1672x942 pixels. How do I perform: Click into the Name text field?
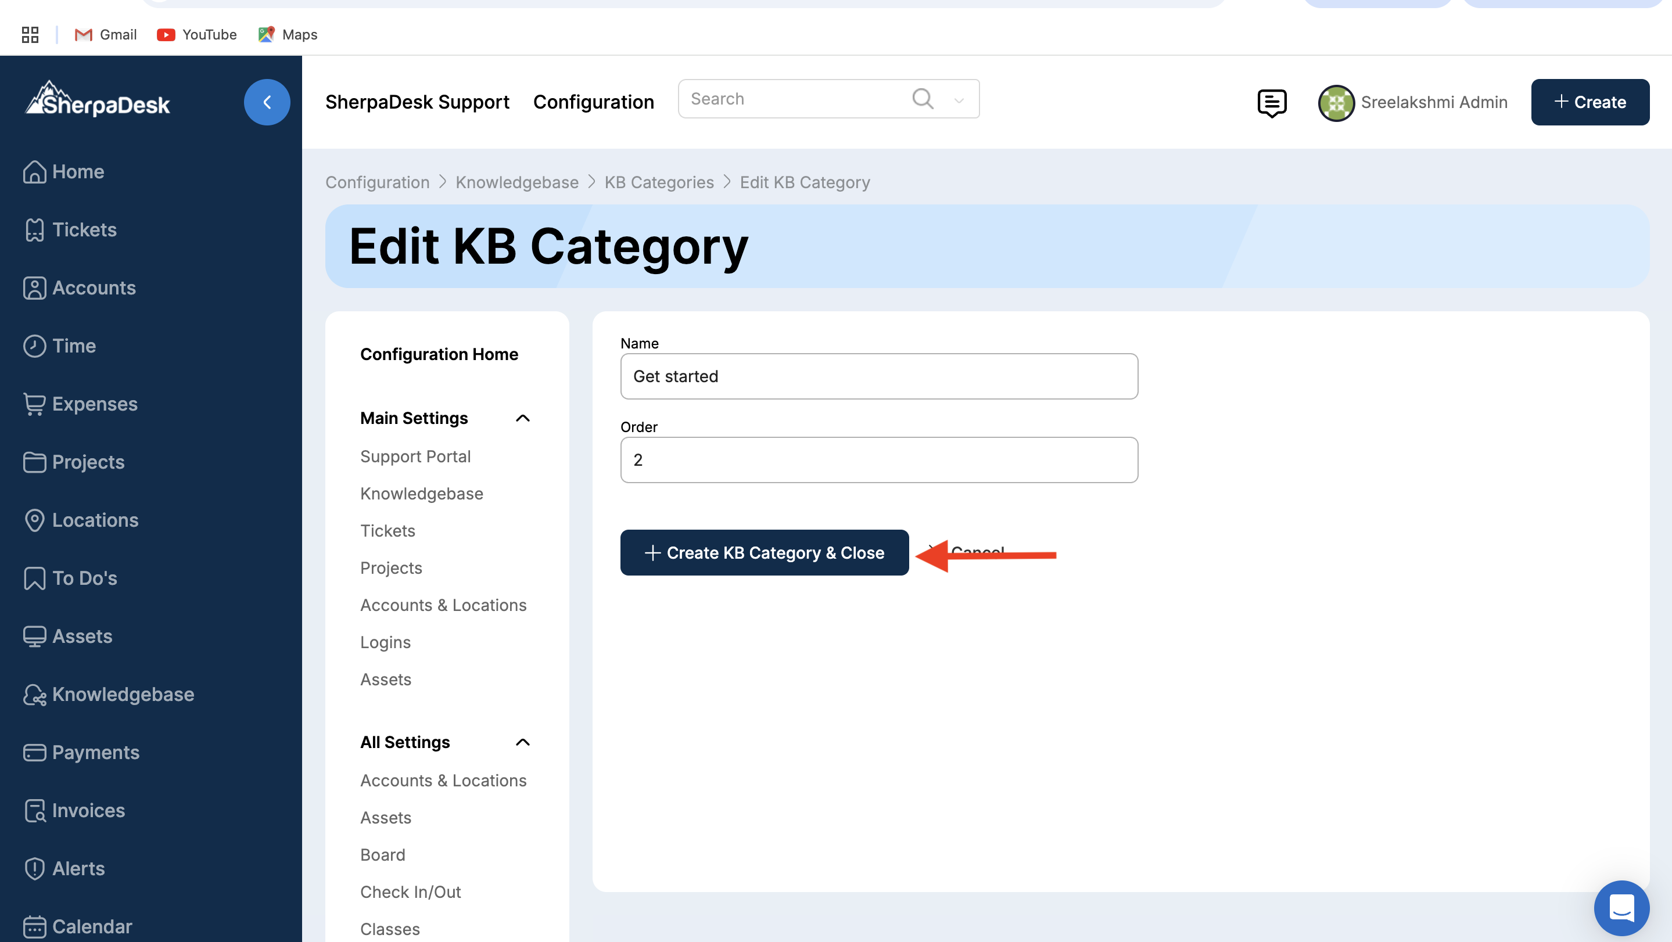tap(879, 376)
